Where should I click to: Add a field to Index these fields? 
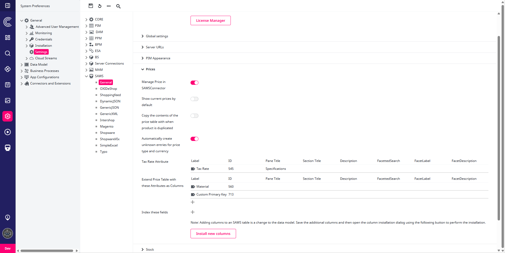tap(193, 212)
